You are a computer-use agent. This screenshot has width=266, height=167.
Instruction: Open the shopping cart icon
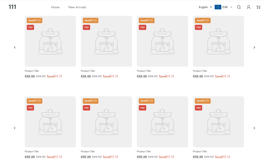[x=258, y=7]
